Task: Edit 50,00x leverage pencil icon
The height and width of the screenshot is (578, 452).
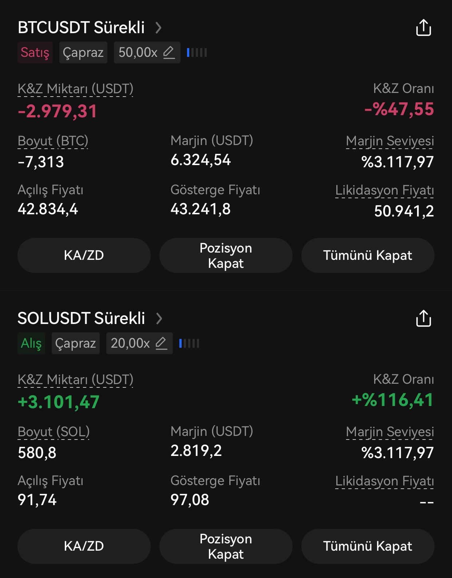Action: [x=169, y=52]
